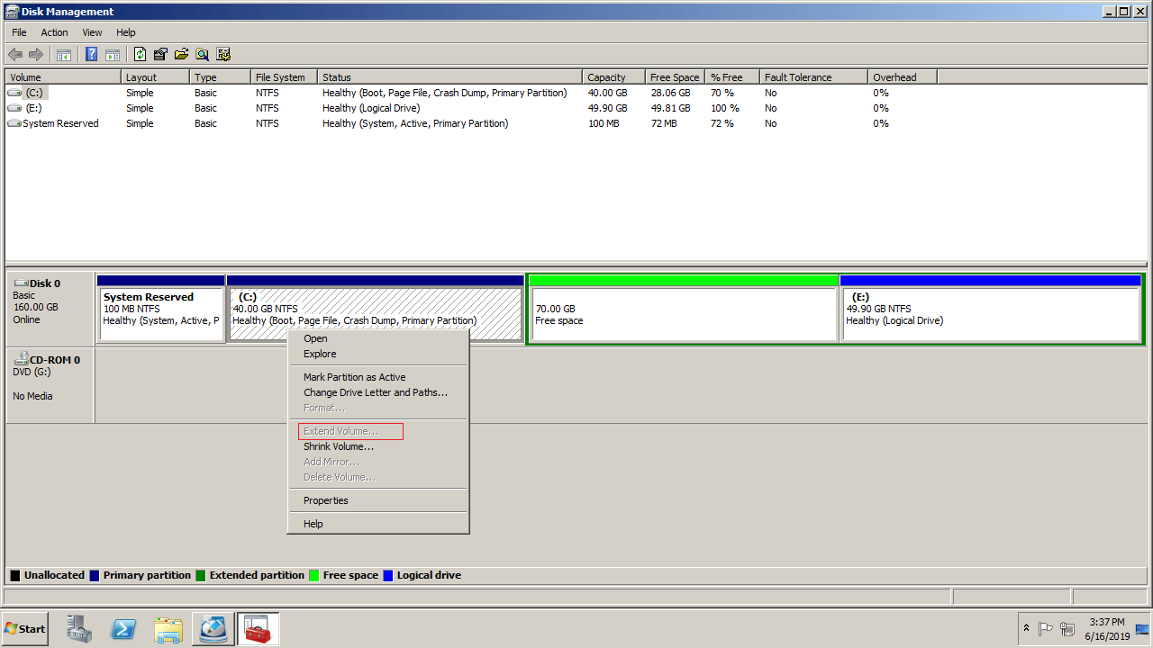Image resolution: width=1153 pixels, height=648 pixels.
Task: Open Windows Explorer from the taskbar
Action: 168,629
